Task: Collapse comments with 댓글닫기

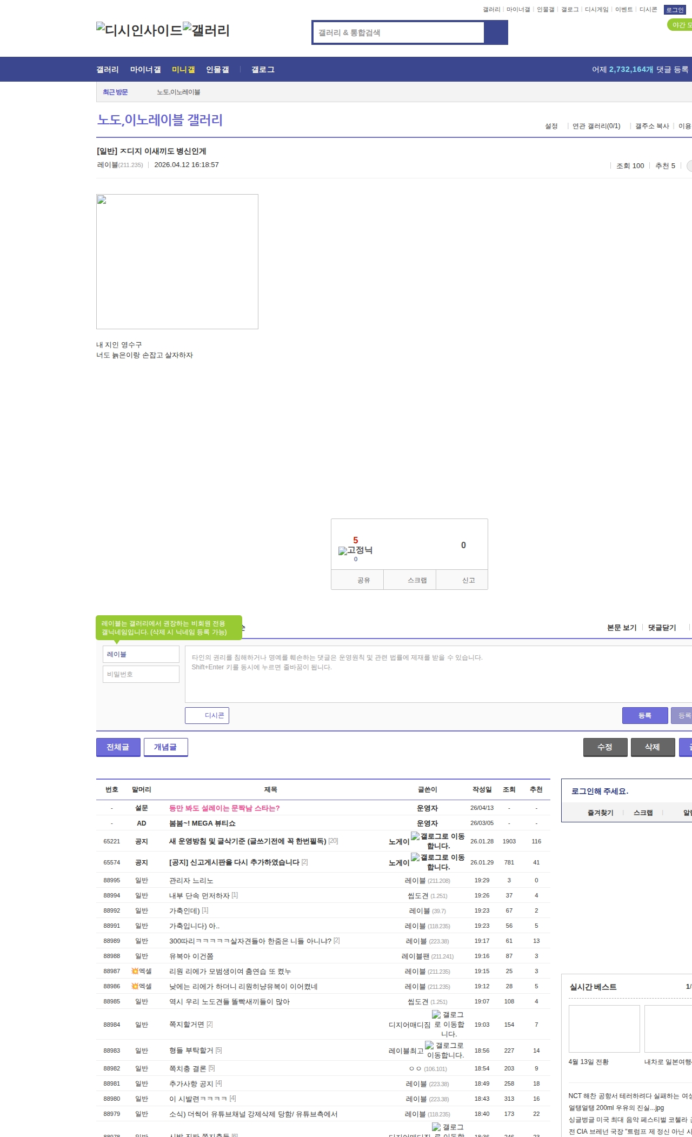Action: (662, 628)
